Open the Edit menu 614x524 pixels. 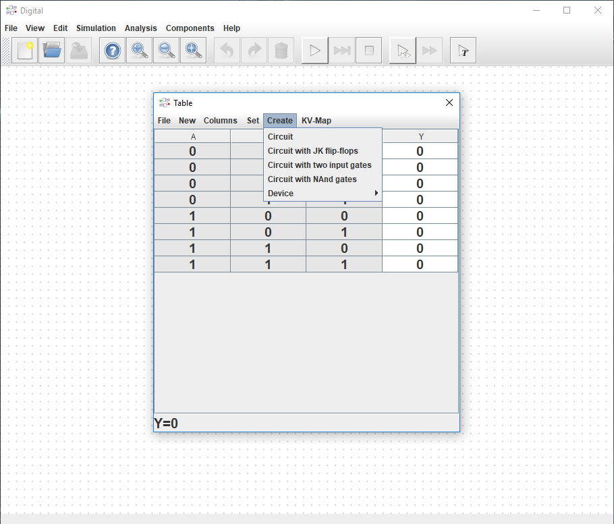point(60,28)
